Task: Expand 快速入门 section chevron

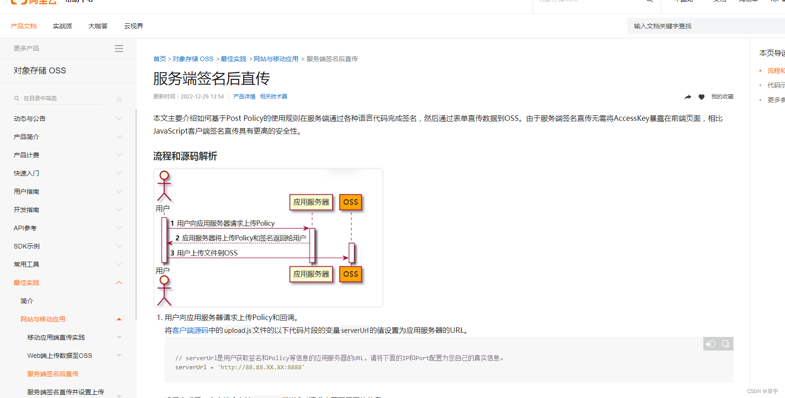Action: click(x=119, y=173)
